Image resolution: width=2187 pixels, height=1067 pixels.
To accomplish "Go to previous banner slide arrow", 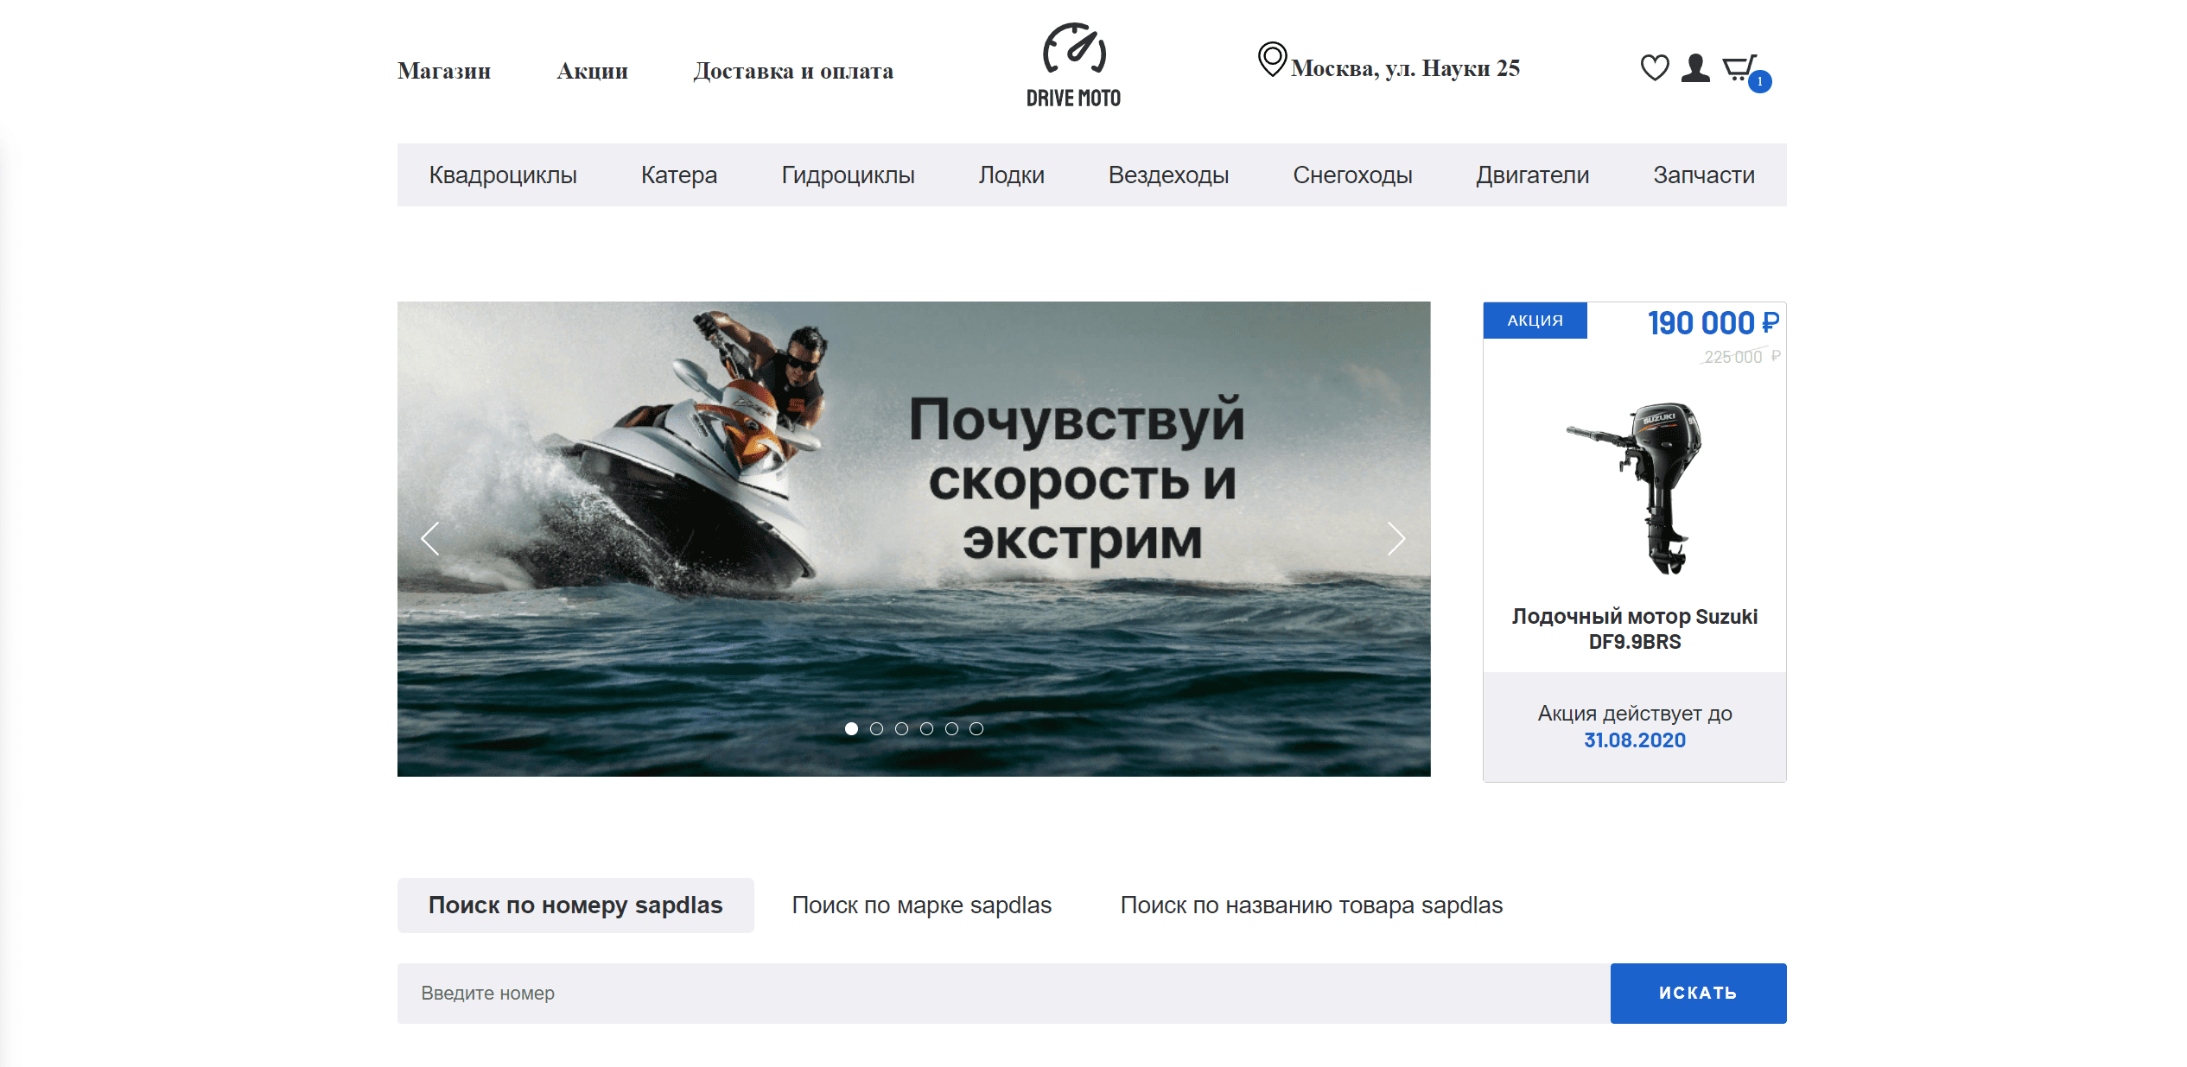I will (x=430, y=538).
